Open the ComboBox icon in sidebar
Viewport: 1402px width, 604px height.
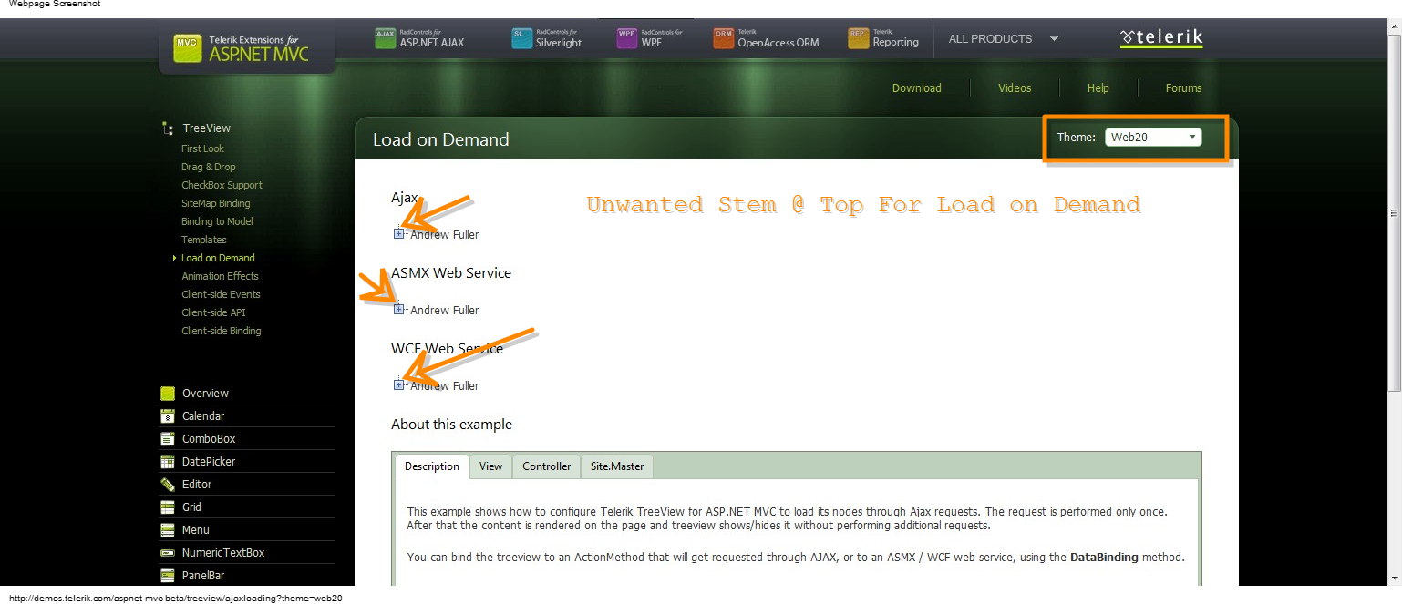click(168, 439)
